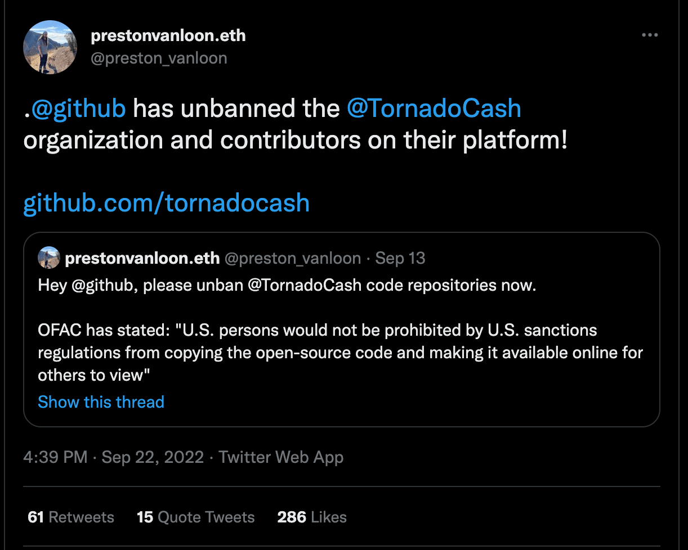
Task: Click prestonvanloon.eth's profile avatar
Action: coord(50,47)
